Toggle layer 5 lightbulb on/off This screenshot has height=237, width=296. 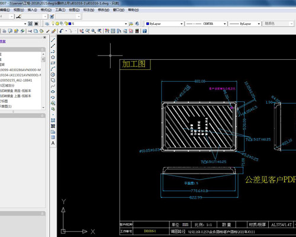coord(53,24)
